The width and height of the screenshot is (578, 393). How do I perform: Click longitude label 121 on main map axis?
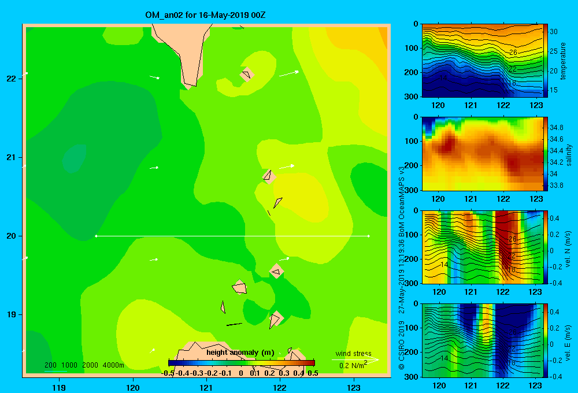point(206,387)
